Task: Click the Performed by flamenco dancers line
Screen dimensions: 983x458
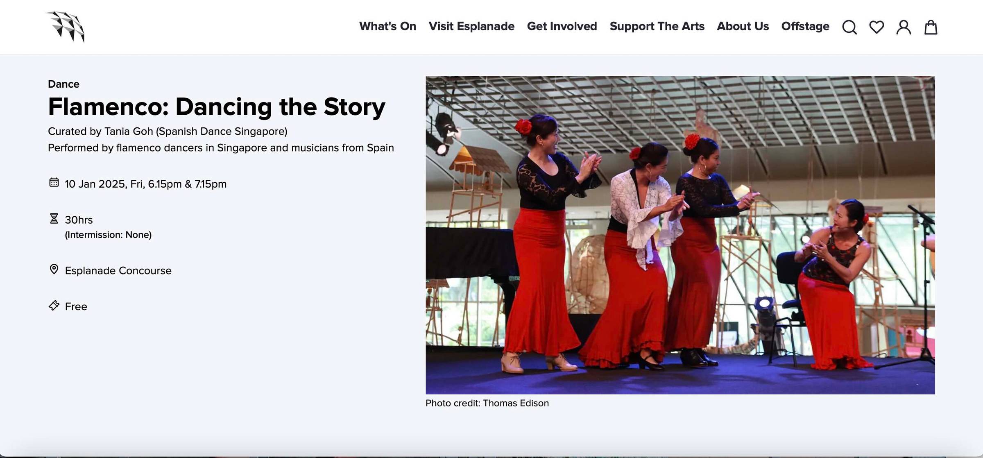Action: (221, 148)
